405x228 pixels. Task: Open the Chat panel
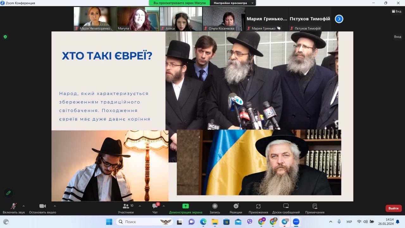tap(155, 206)
